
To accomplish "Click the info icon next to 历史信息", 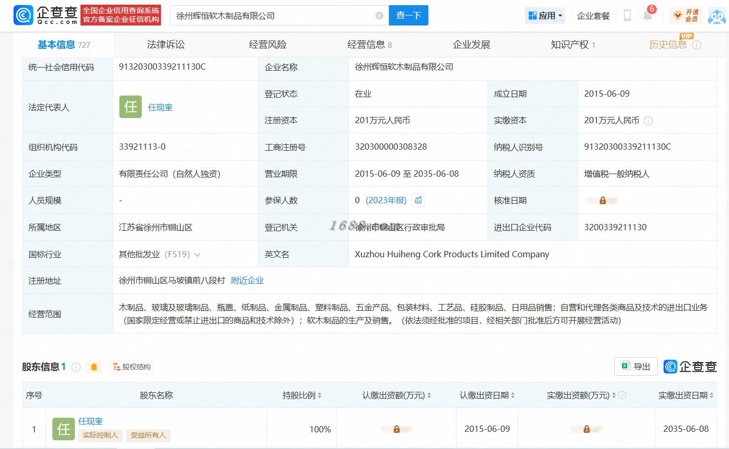I will [x=697, y=45].
